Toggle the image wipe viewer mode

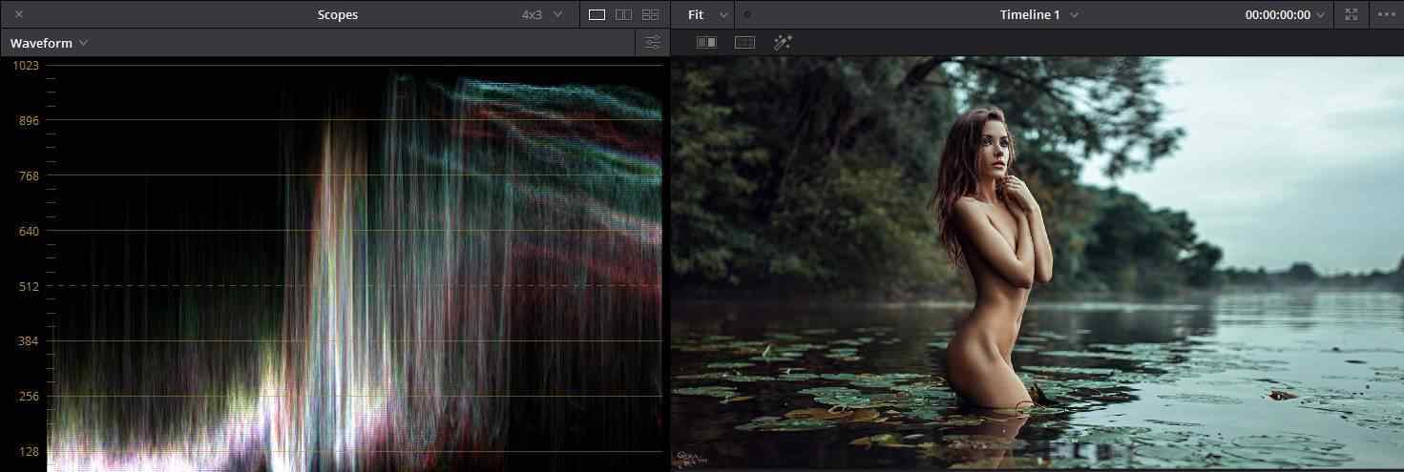[706, 42]
